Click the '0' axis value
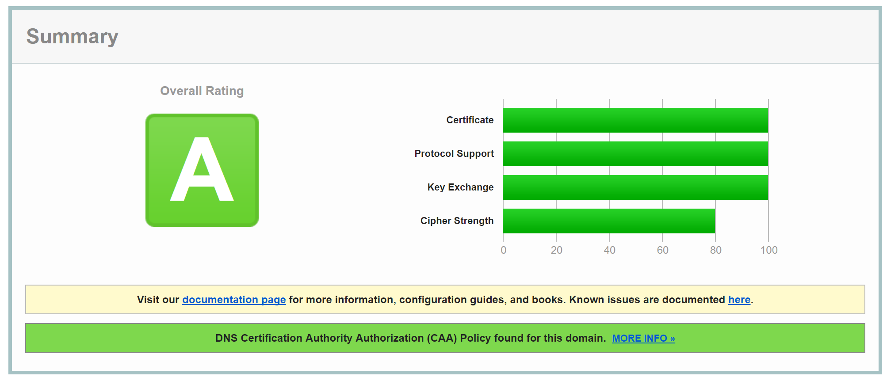Image resolution: width=883 pixels, height=381 pixels. (504, 250)
